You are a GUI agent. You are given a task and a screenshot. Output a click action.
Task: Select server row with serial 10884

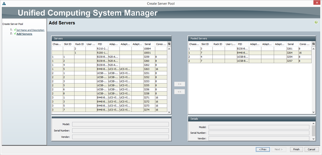(109, 49)
